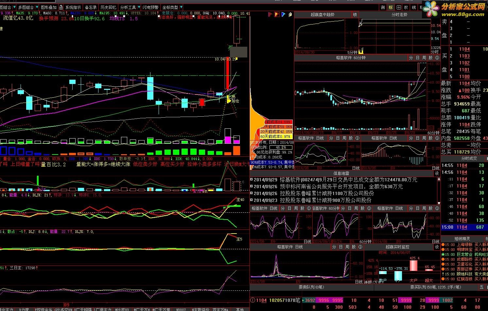Click the 20天前成本 chip cost label
Viewport: 488px width, 311px height.
pos(276,132)
